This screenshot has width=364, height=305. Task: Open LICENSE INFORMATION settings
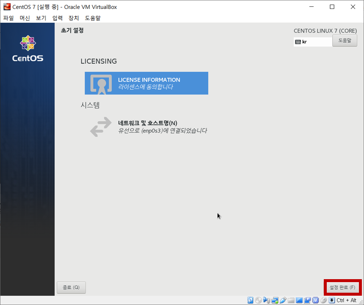coord(146,83)
